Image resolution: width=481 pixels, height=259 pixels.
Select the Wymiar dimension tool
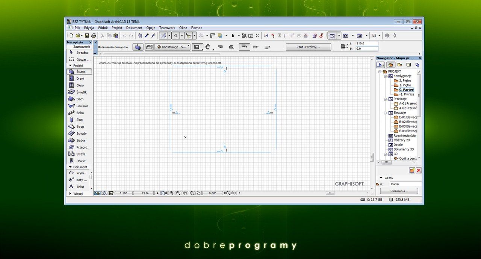pos(78,173)
